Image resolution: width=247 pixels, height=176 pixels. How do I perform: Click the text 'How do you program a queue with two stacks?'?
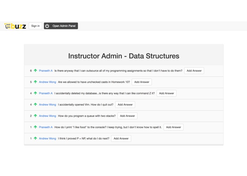(x=87, y=116)
